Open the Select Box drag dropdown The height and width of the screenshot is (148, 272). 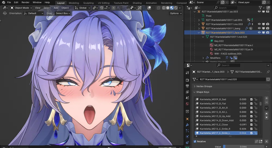pyautogui.click(x=63, y=13)
